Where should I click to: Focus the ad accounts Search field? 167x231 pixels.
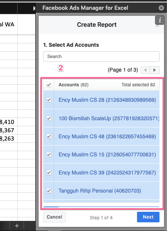pyautogui.click(x=101, y=57)
